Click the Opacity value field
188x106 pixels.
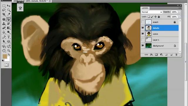[174, 12]
